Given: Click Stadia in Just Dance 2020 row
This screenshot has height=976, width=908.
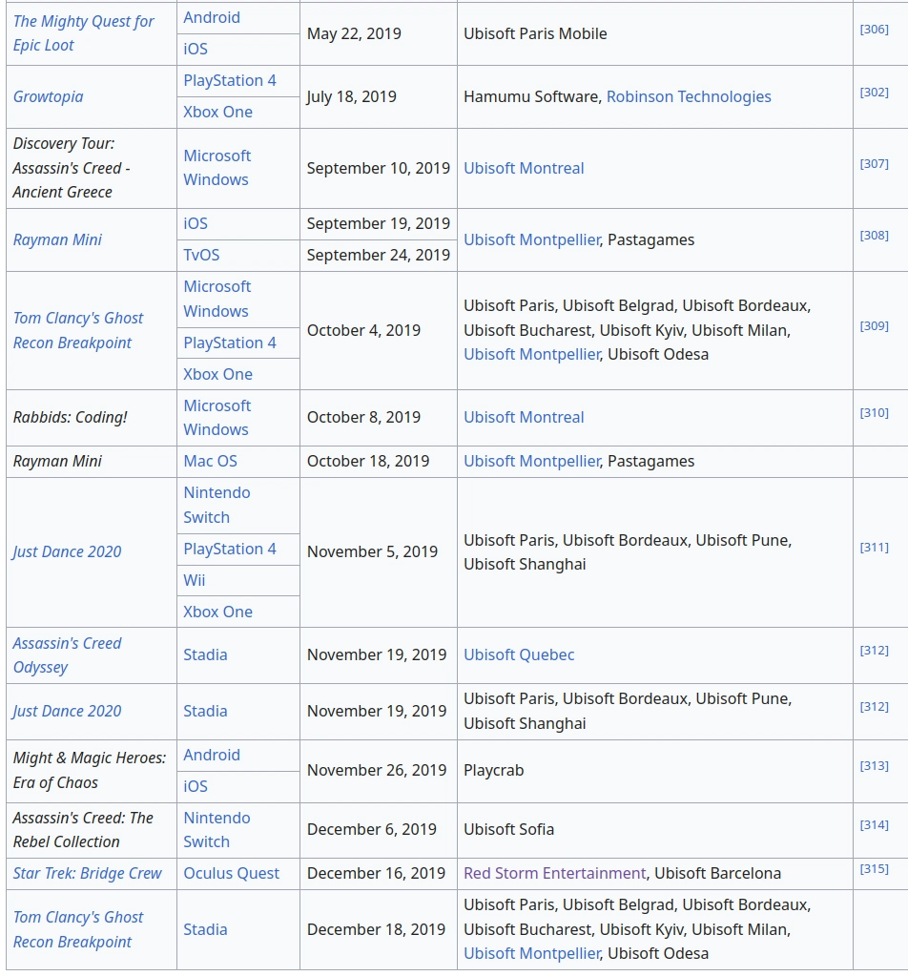Looking at the screenshot, I should tap(205, 711).
